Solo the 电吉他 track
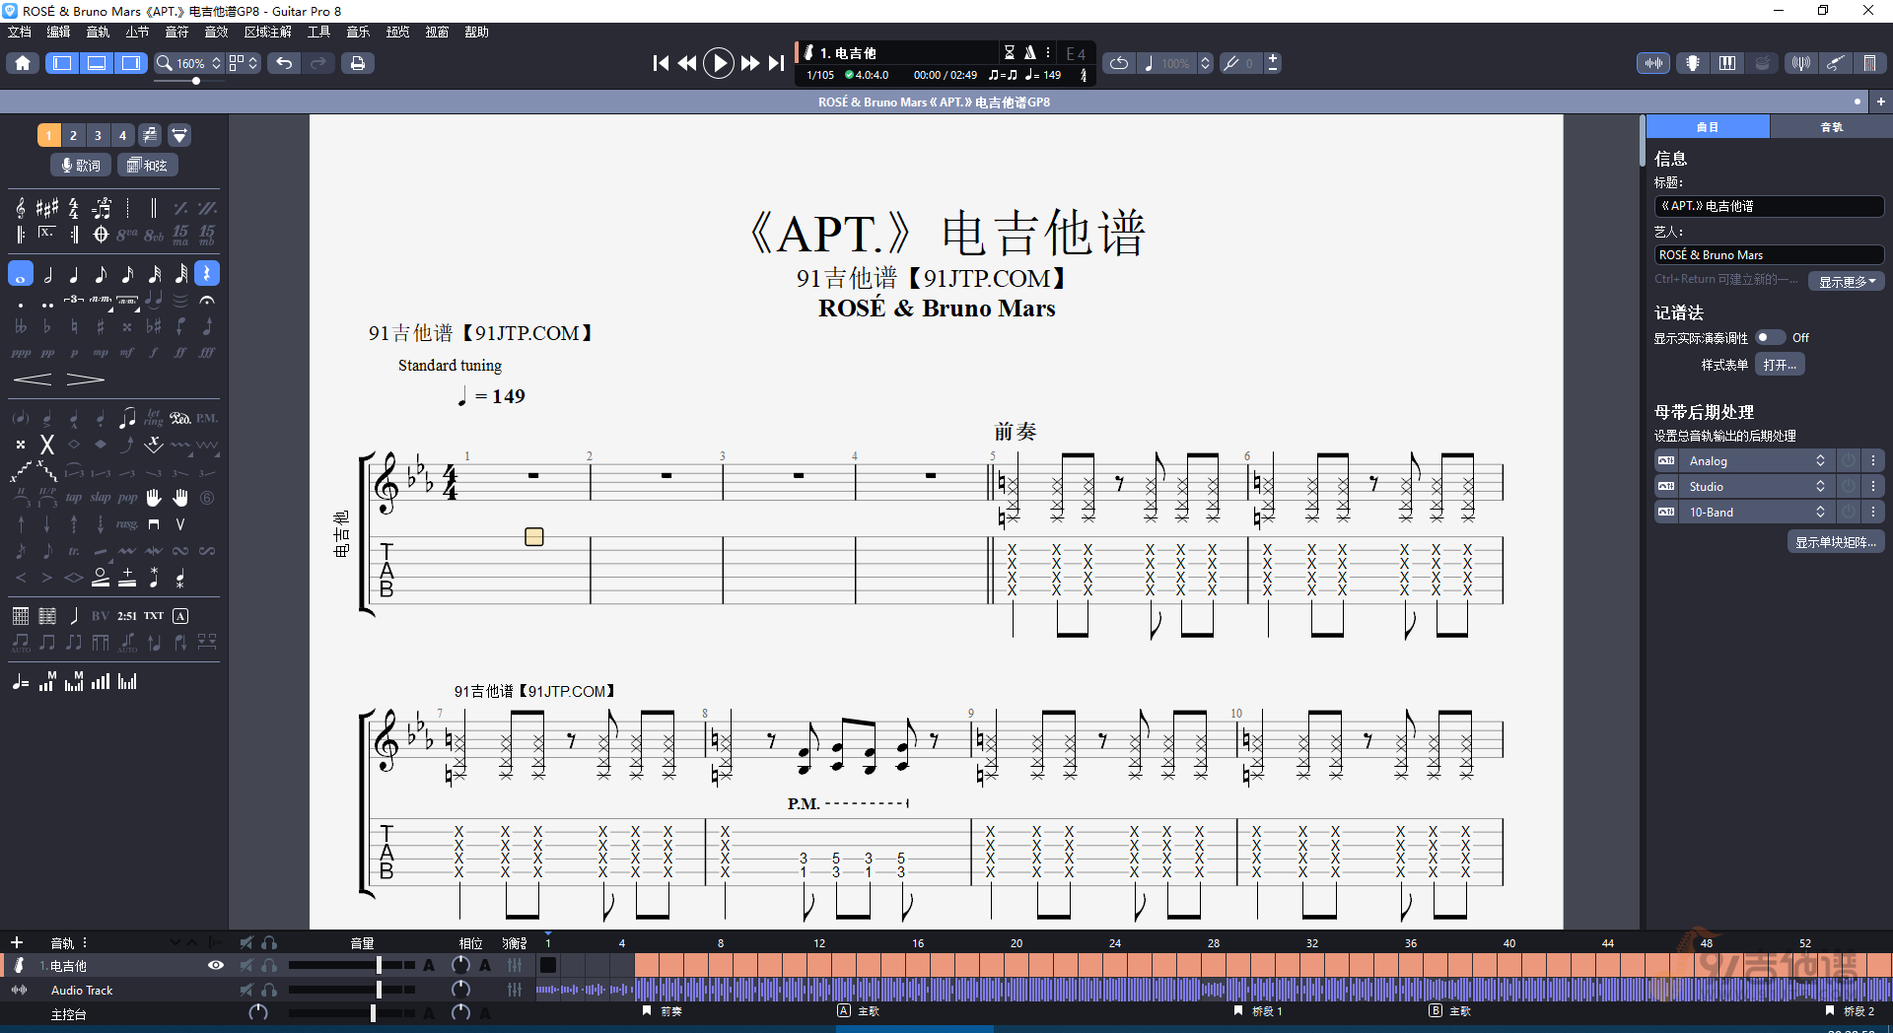The width and height of the screenshot is (1893, 1033). [269, 966]
